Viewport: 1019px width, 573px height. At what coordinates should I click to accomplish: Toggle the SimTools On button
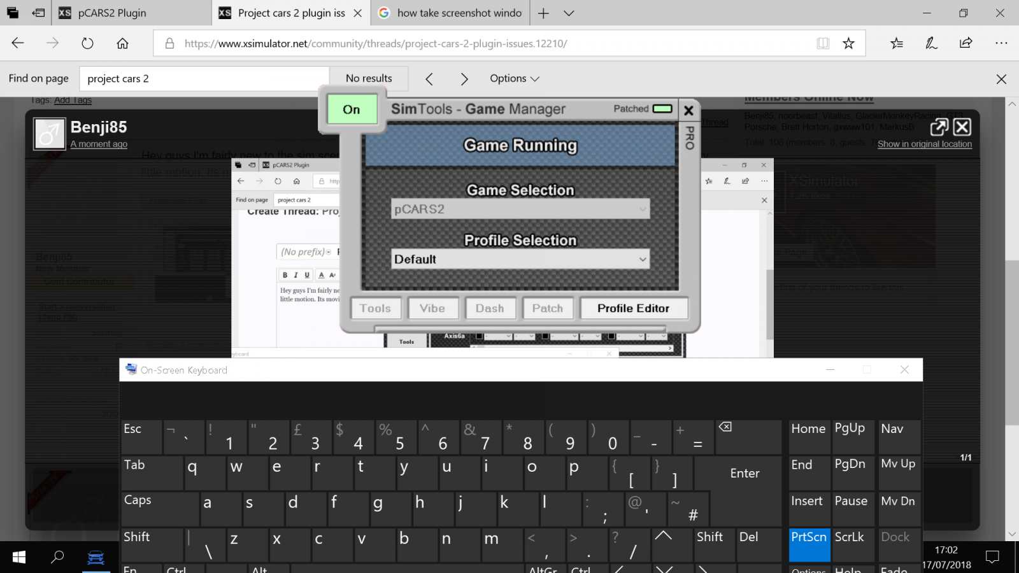click(352, 110)
